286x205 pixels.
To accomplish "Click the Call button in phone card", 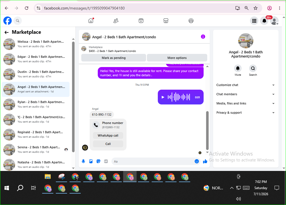I will tap(108, 144).
